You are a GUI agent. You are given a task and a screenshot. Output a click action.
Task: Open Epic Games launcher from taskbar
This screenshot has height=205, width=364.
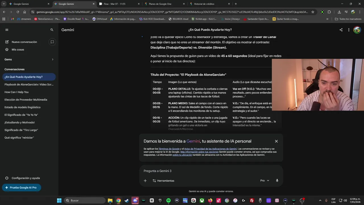tap(160, 200)
